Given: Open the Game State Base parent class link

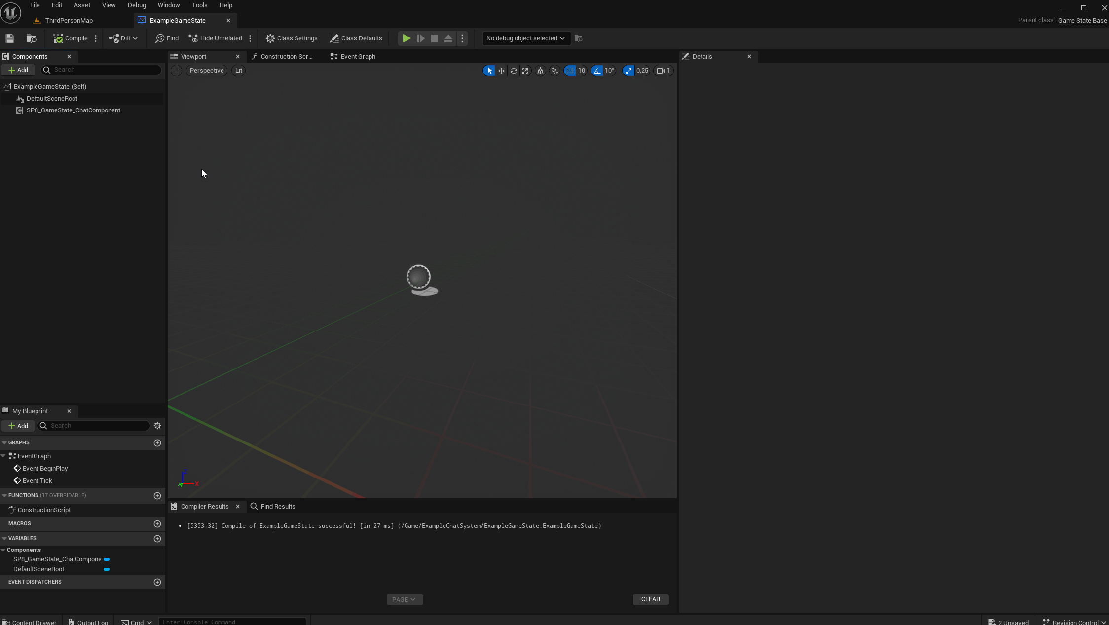Looking at the screenshot, I should (x=1082, y=21).
